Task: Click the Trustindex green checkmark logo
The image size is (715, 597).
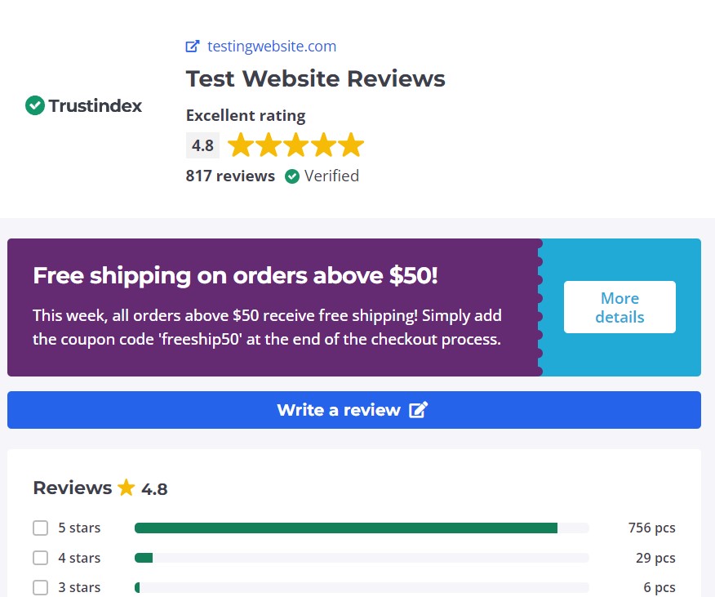Action: (34, 105)
